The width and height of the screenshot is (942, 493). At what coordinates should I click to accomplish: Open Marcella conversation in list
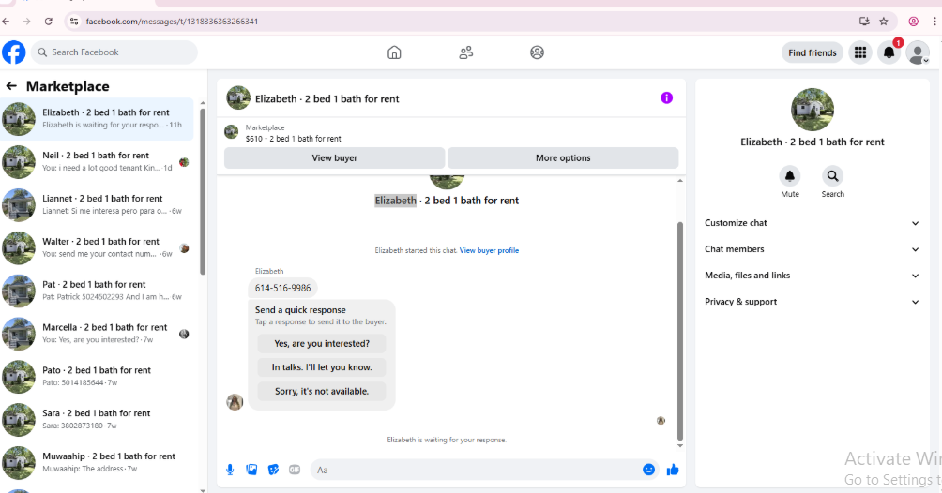point(98,334)
